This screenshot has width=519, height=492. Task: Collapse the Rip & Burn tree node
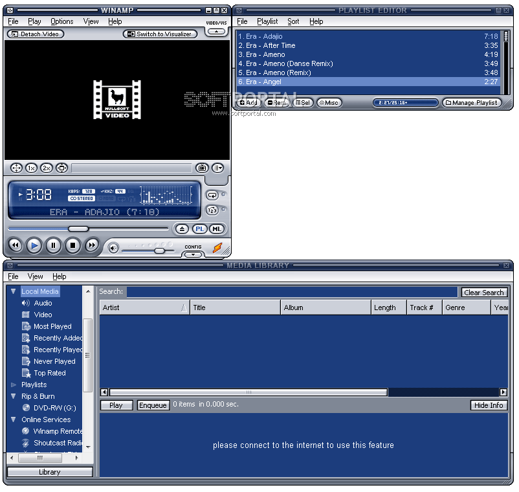13,396
